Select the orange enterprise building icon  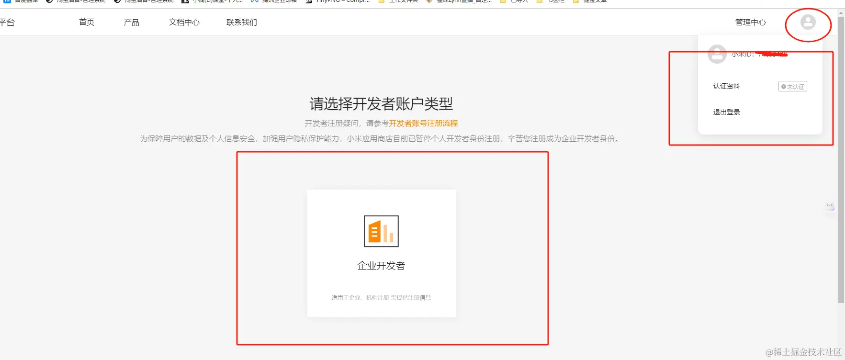tap(381, 231)
